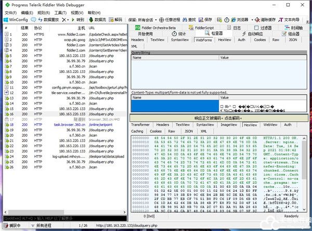Click the timer clock toolbar icon

227,20
